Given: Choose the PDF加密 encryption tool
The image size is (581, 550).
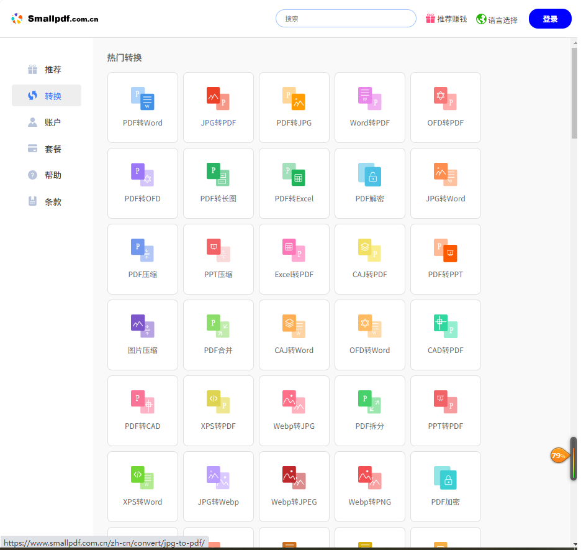Looking at the screenshot, I should pyautogui.click(x=446, y=486).
